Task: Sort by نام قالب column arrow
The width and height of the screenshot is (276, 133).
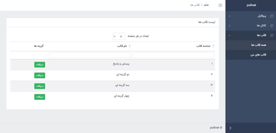Action: pyautogui.click(x=130, y=46)
